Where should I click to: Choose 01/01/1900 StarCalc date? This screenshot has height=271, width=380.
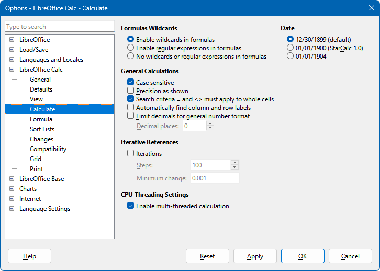(x=290, y=48)
